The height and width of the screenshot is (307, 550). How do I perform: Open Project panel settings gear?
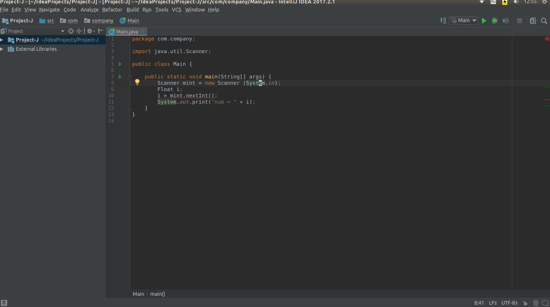tap(91, 31)
